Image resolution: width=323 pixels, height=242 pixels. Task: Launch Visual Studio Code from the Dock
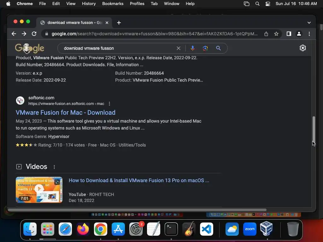[207, 229]
